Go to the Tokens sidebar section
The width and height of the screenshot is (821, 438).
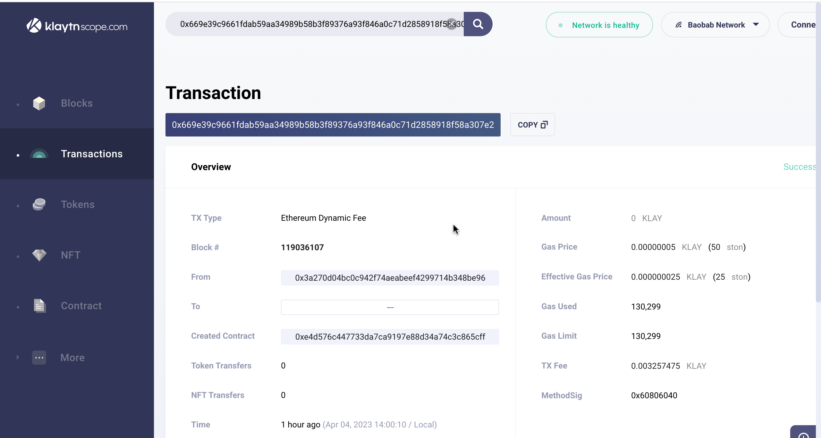click(x=78, y=204)
